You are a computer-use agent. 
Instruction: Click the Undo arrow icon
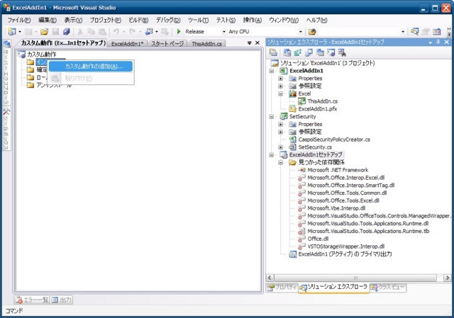[116, 31]
